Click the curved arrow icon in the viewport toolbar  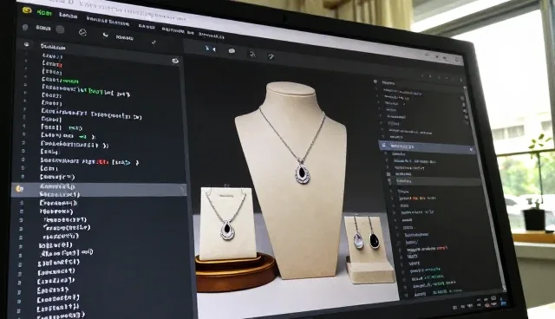click(x=271, y=56)
